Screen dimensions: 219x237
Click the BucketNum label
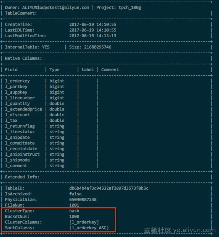(x=17, y=216)
